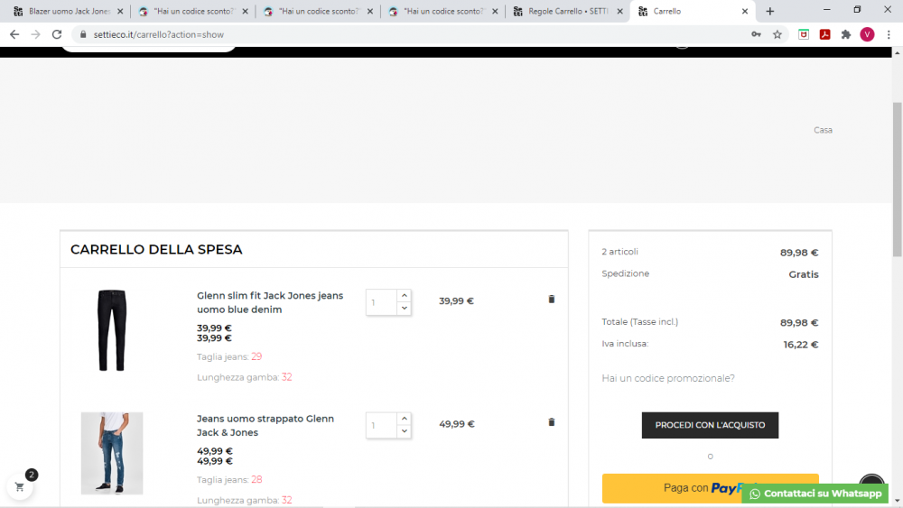
Task: Click the page vertical scrollbar
Action: click(898, 180)
